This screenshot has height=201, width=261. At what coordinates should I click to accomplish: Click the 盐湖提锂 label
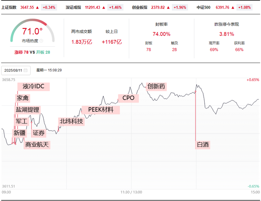coord(28,110)
